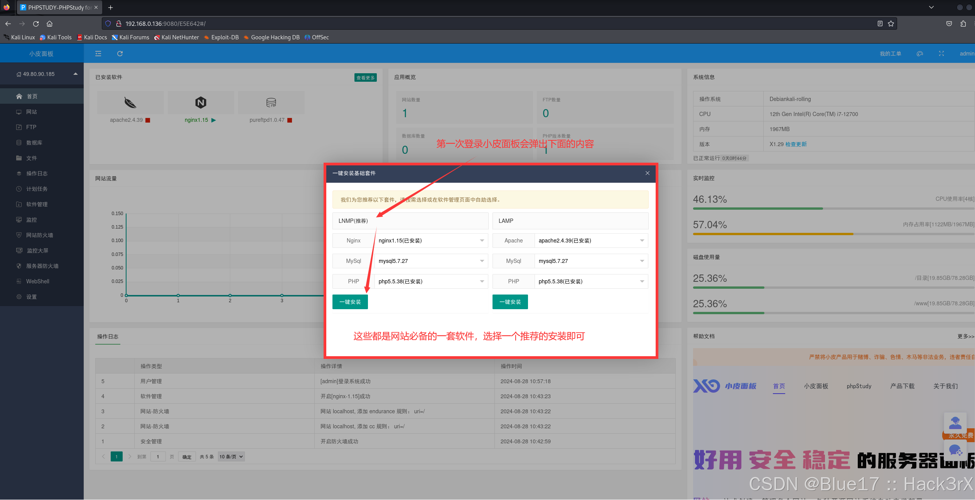Screen dimensions: 975x500
Task: Click 一键安装 under LNMP
Action: 350,302
